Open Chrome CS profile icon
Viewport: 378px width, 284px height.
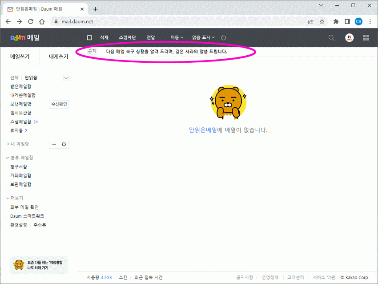coord(358,21)
